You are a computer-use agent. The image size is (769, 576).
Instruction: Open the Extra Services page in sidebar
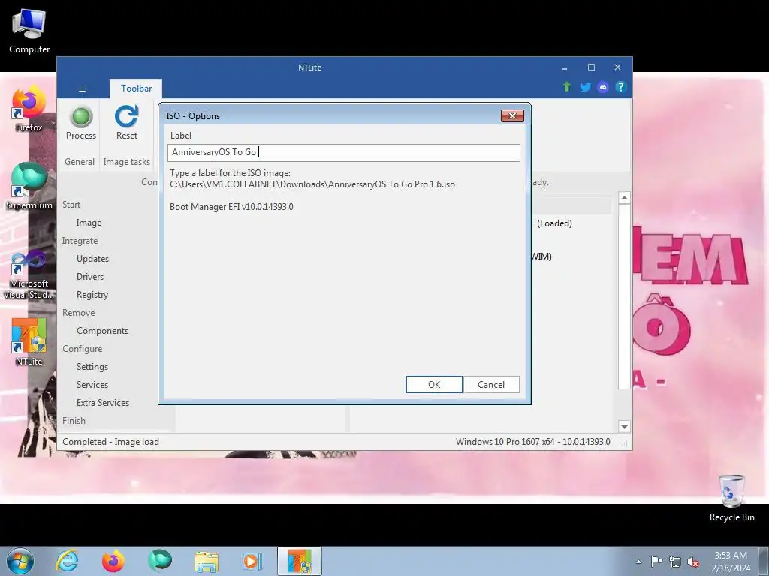coord(103,403)
